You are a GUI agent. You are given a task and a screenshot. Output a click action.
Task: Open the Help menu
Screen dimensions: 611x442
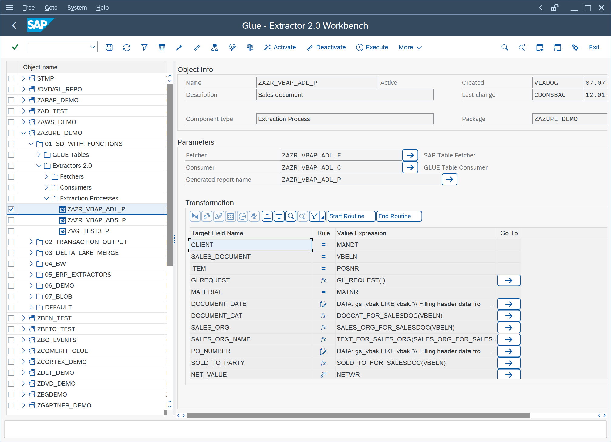[x=103, y=8]
